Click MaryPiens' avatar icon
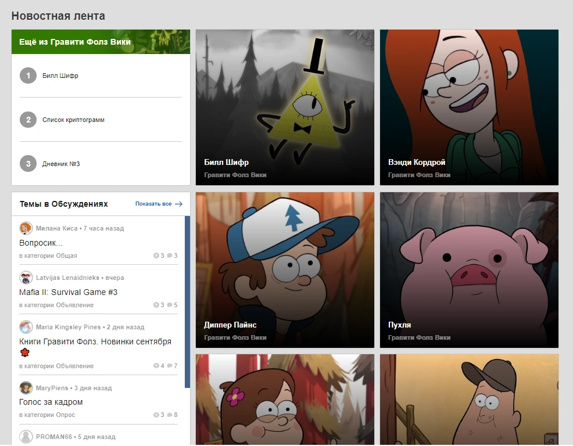This screenshot has width=573, height=446. (26, 388)
